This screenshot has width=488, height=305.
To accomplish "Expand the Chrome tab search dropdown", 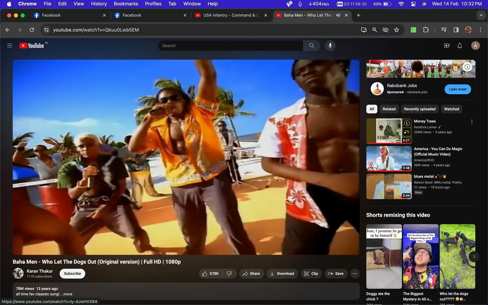I will point(481,15).
